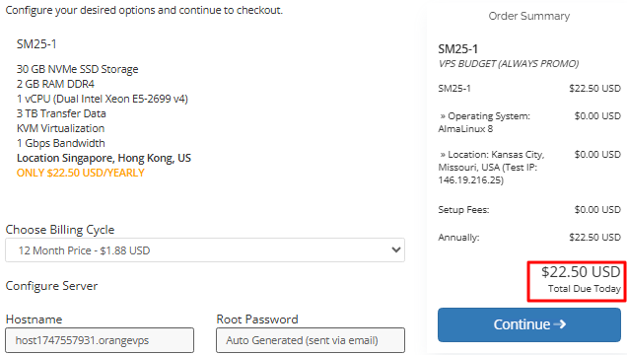Image resolution: width=627 pixels, height=355 pixels.
Task: Open the Choose Billing Cycle dropdown
Action: [x=205, y=250]
